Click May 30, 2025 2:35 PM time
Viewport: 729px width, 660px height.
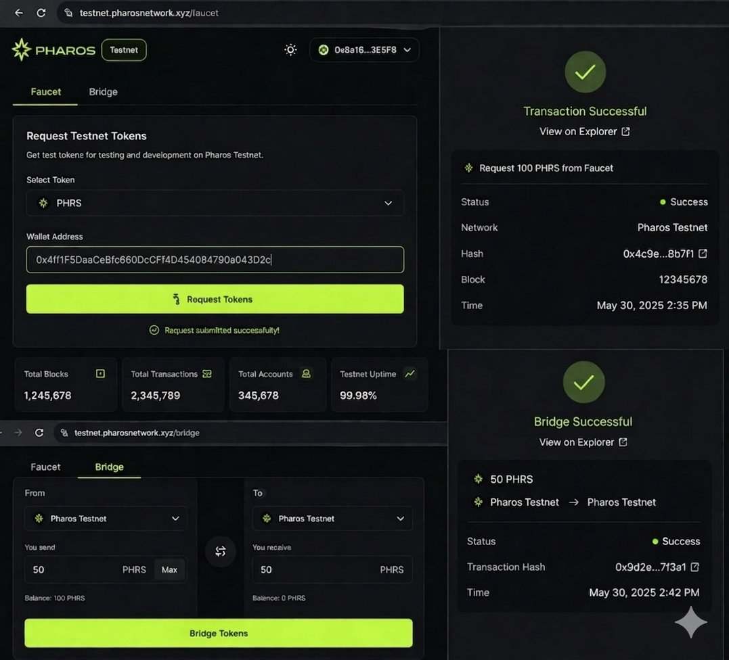tap(652, 305)
